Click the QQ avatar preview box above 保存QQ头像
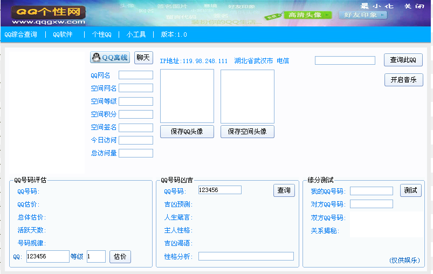This screenshot has height=274, width=433. (187, 96)
